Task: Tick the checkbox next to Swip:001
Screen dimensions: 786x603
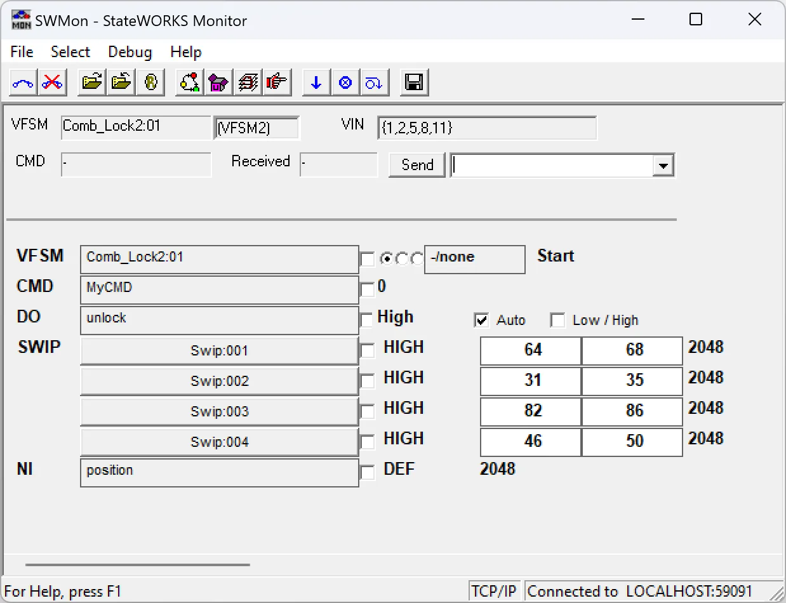Action: [x=367, y=351]
